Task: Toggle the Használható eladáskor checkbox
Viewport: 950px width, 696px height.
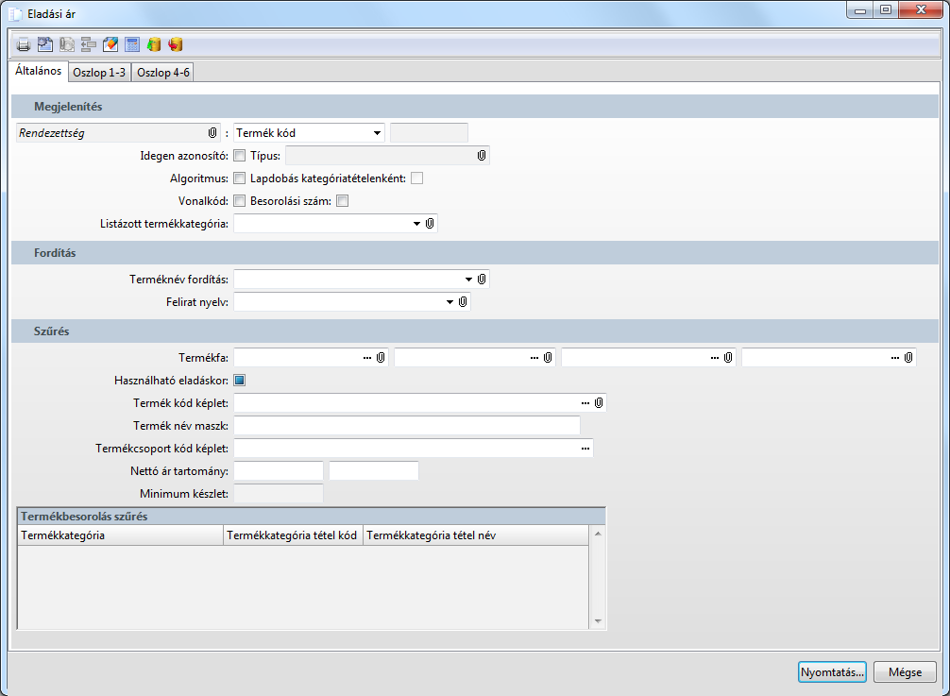Action: pyautogui.click(x=239, y=381)
